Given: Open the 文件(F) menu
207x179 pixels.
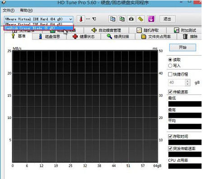Looking at the screenshot, I should (9, 10).
